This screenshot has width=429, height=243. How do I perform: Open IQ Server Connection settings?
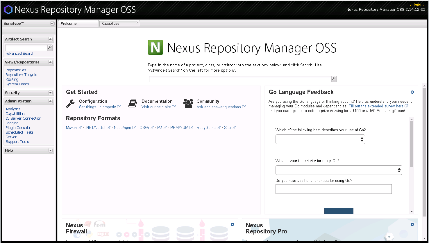click(x=23, y=118)
